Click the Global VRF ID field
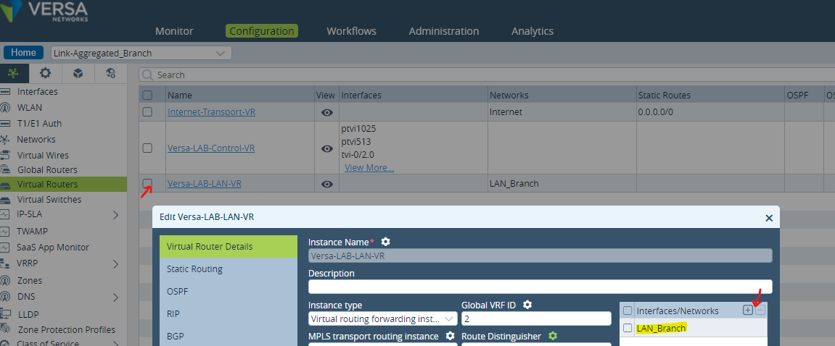 (536, 319)
